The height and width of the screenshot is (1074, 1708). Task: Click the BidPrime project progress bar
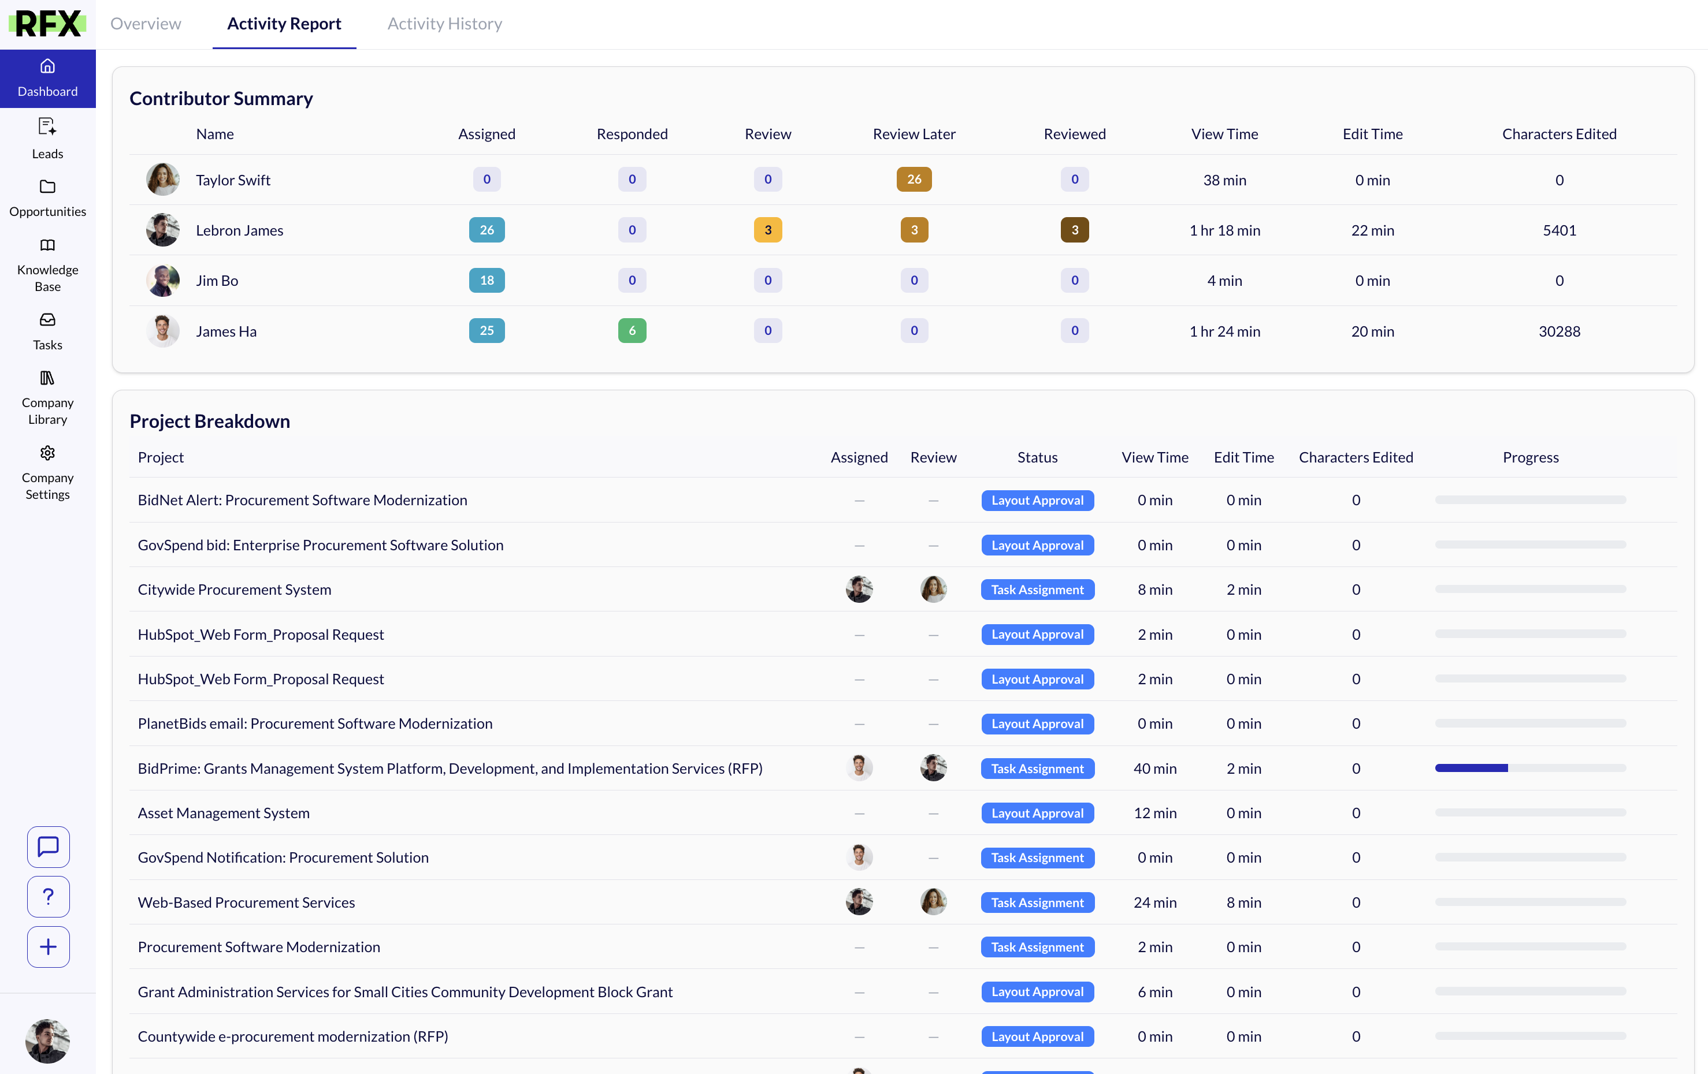click(x=1530, y=768)
